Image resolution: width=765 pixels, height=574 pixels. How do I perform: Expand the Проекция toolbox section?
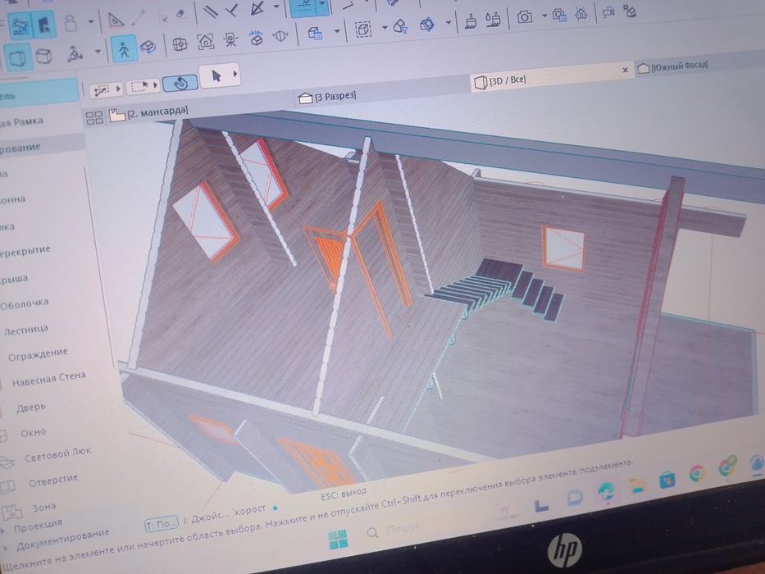coord(4,530)
